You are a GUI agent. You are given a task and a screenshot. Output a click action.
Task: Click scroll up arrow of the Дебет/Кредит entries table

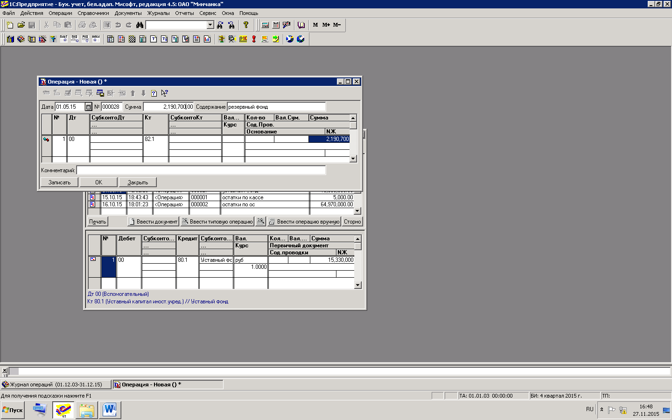(358, 239)
